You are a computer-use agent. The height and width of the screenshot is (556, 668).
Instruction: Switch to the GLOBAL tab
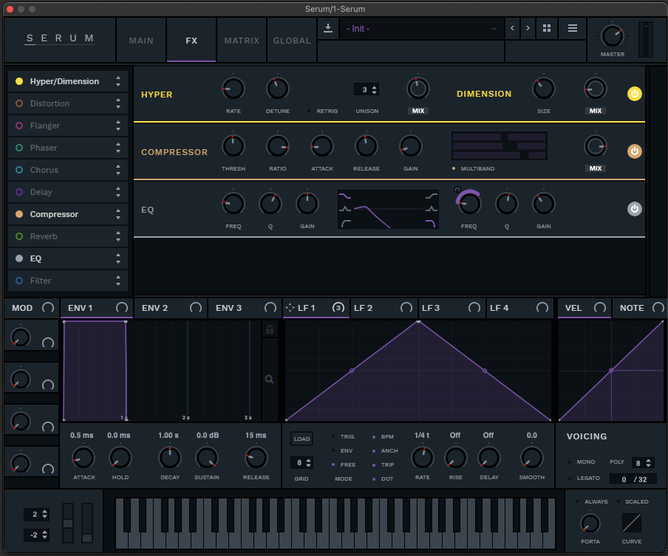pos(292,41)
